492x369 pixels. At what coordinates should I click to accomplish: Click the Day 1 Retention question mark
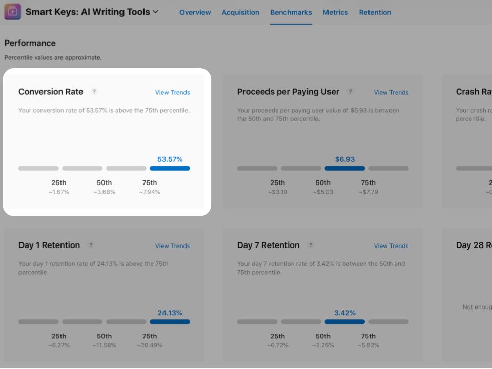coord(91,245)
